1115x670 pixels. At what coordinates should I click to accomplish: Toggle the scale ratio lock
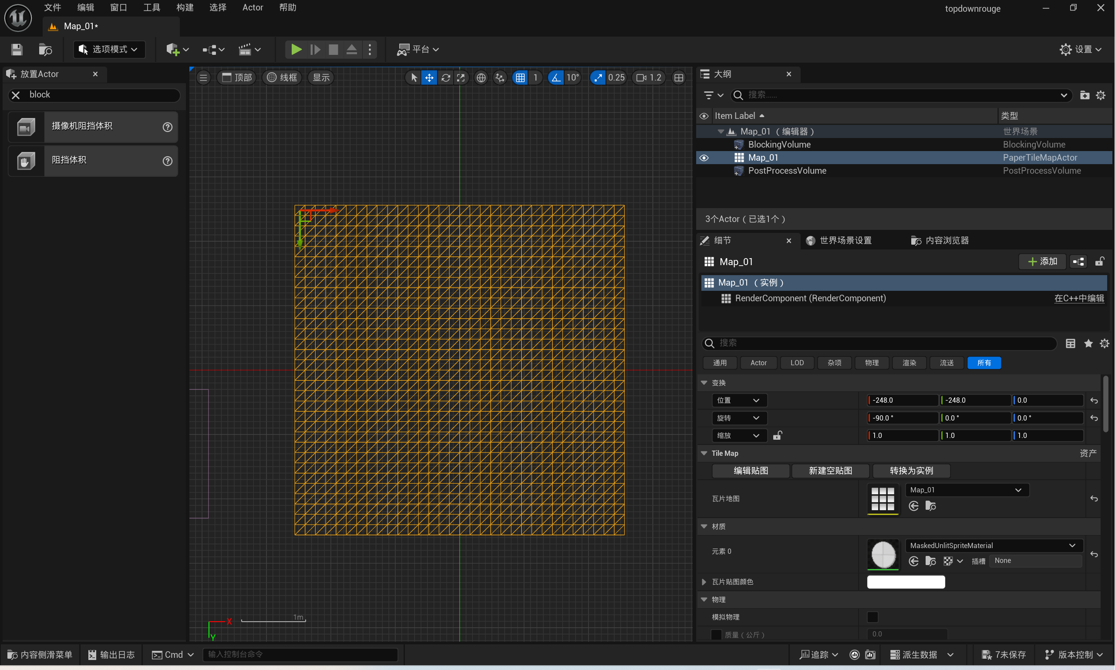[x=777, y=436]
